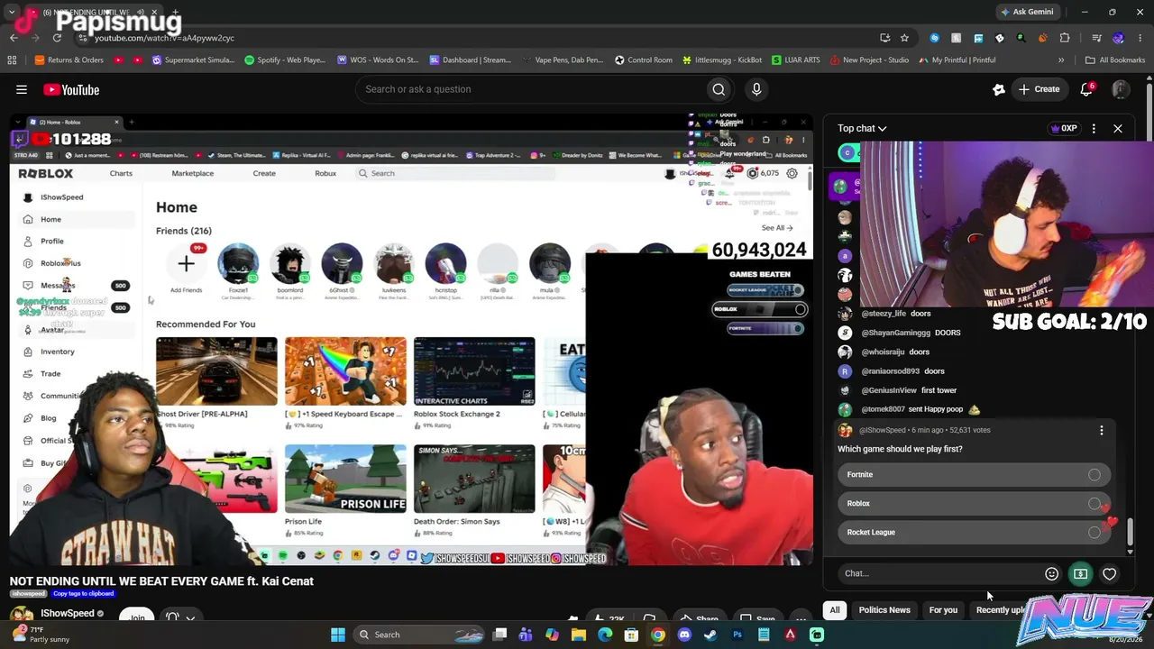
Task: Send a Super Chat with dollar icon
Action: pos(1080,574)
